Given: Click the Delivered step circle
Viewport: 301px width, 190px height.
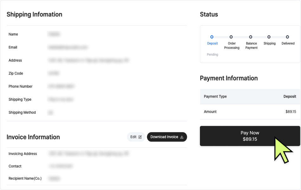Looking at the screenshot, I should pos(287,37).
